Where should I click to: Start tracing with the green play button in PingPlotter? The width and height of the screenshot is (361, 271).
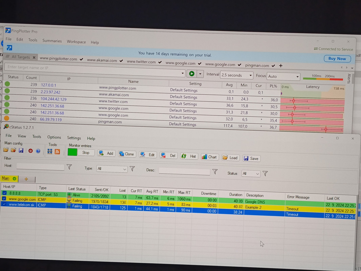[191, 74]
